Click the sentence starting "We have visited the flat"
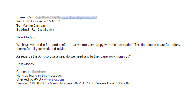Image resolution: width=195 pixels, height=103 pixels. point(76,45)
